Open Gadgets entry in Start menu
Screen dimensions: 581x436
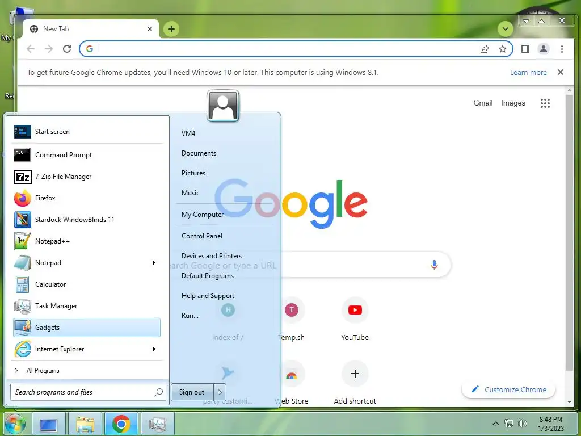tap(87, 328)
